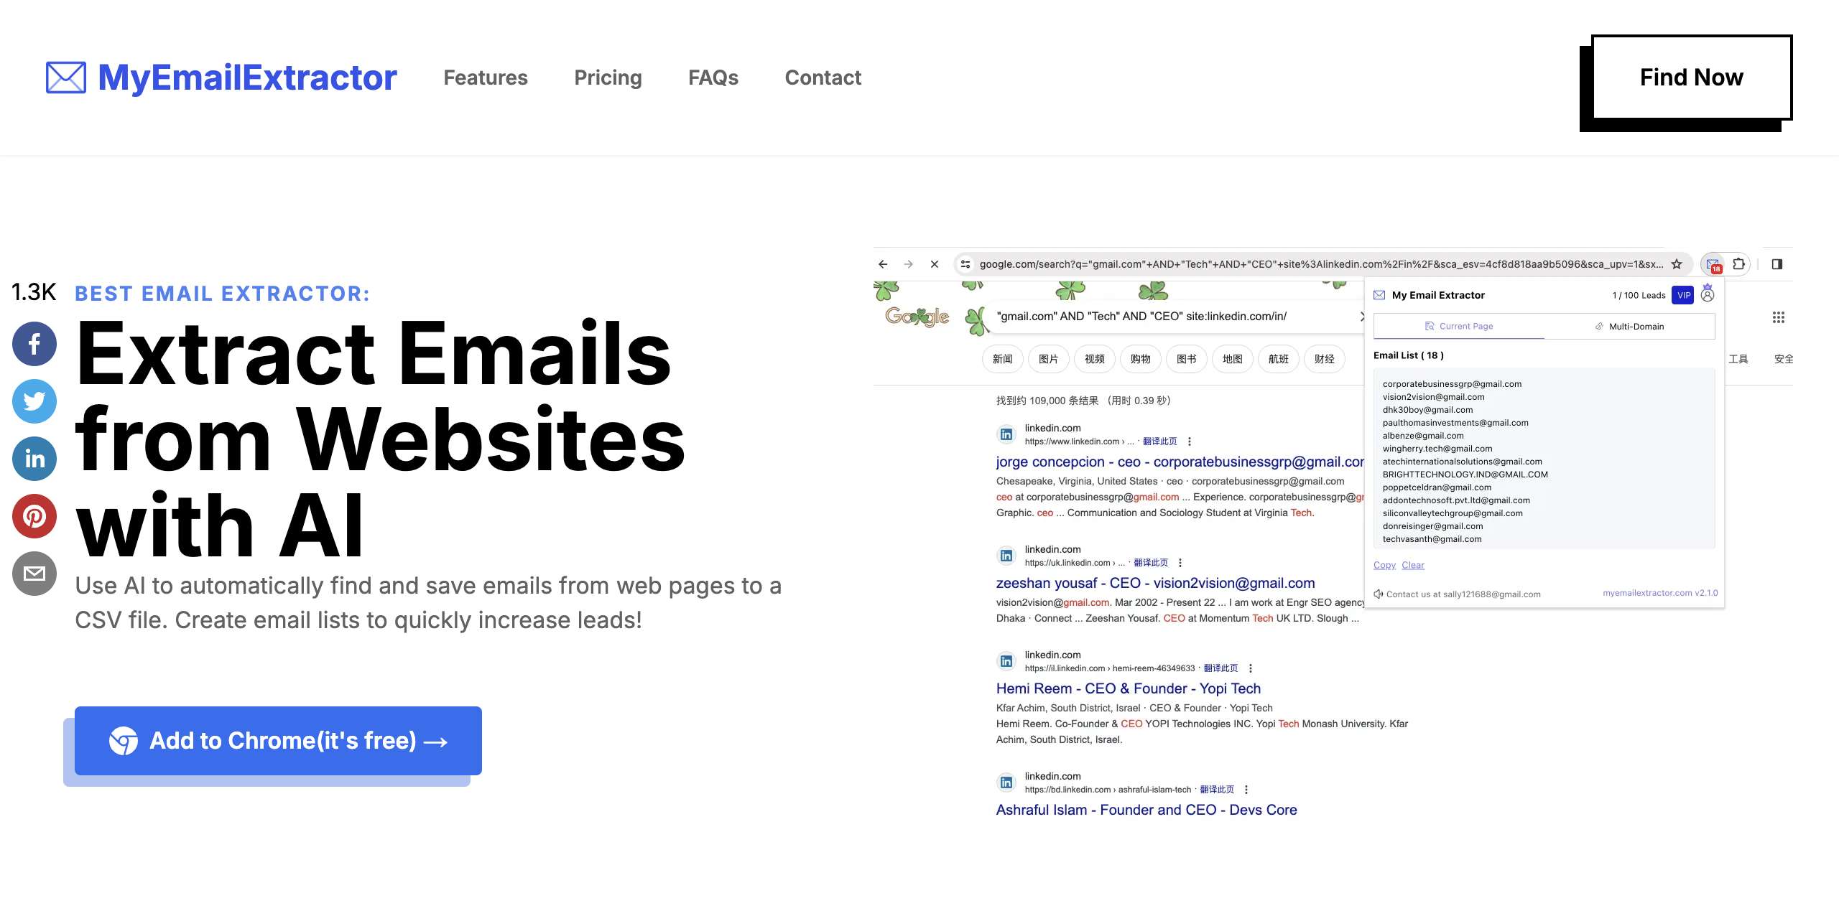Click the bookmark star in address bar
The height and width of the screenshot is (916, 1839).
click(x=1677, y=264)
